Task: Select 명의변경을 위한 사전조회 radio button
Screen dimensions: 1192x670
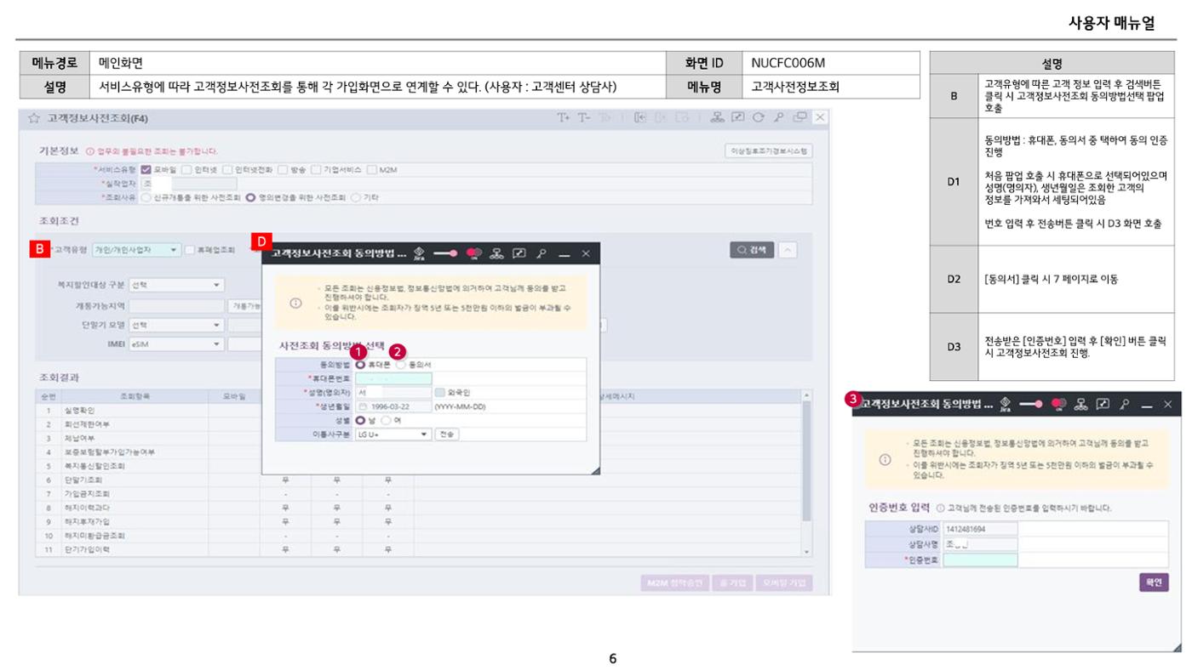Action: 250,196
